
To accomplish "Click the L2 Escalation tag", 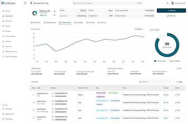I will coord(113,93).
